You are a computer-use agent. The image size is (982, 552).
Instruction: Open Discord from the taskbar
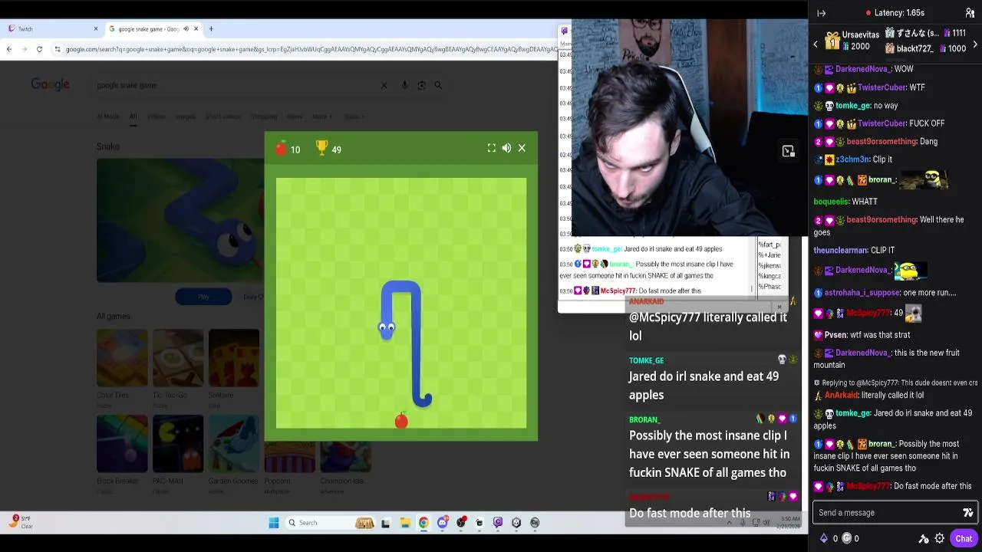pyautogui.click(x=442, y=523)
